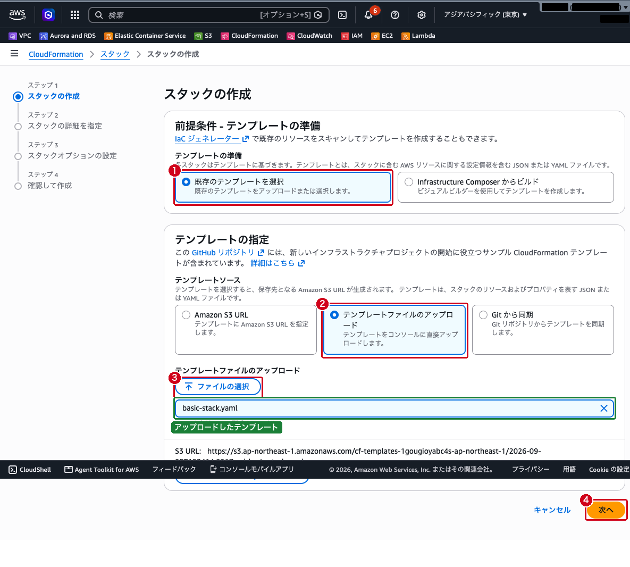Open the EC2 favorites shortcut
This screenshot has width=630, height=567.
coord(382,36)
